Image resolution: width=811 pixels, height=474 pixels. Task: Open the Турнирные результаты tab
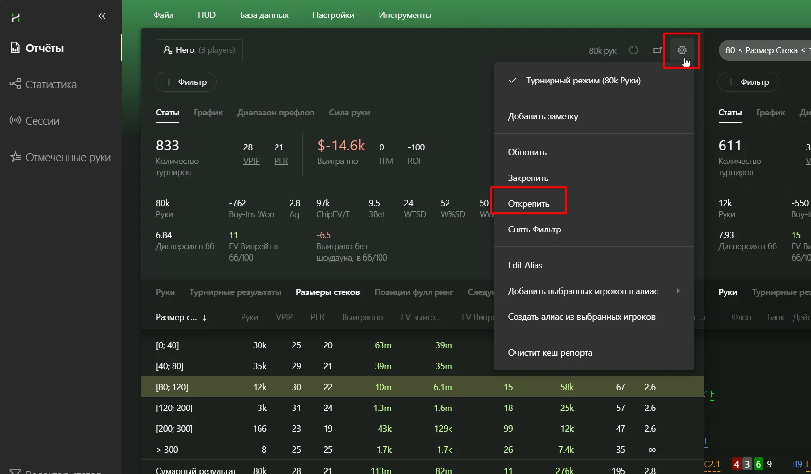(x=235, y=292)
